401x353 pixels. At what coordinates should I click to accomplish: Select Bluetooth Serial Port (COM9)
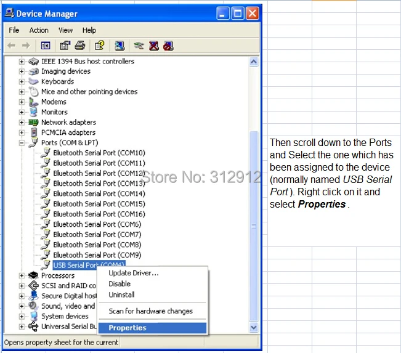[x=97, y=255]
